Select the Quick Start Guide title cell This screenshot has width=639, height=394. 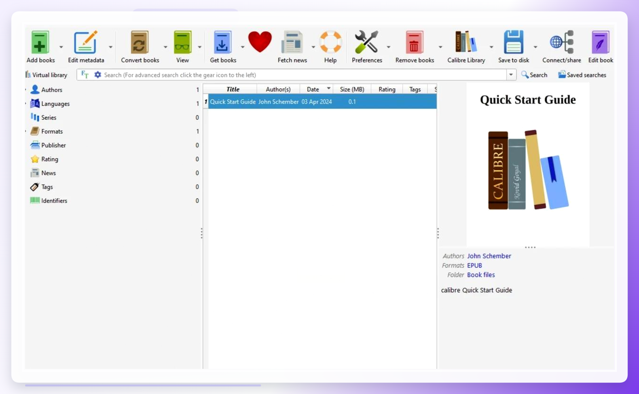233,101
